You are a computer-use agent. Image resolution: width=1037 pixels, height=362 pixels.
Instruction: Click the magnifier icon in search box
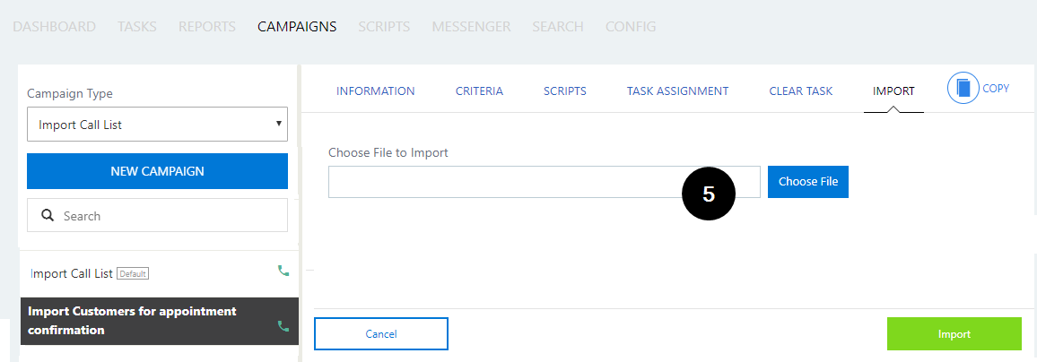(x=47, y=215)
